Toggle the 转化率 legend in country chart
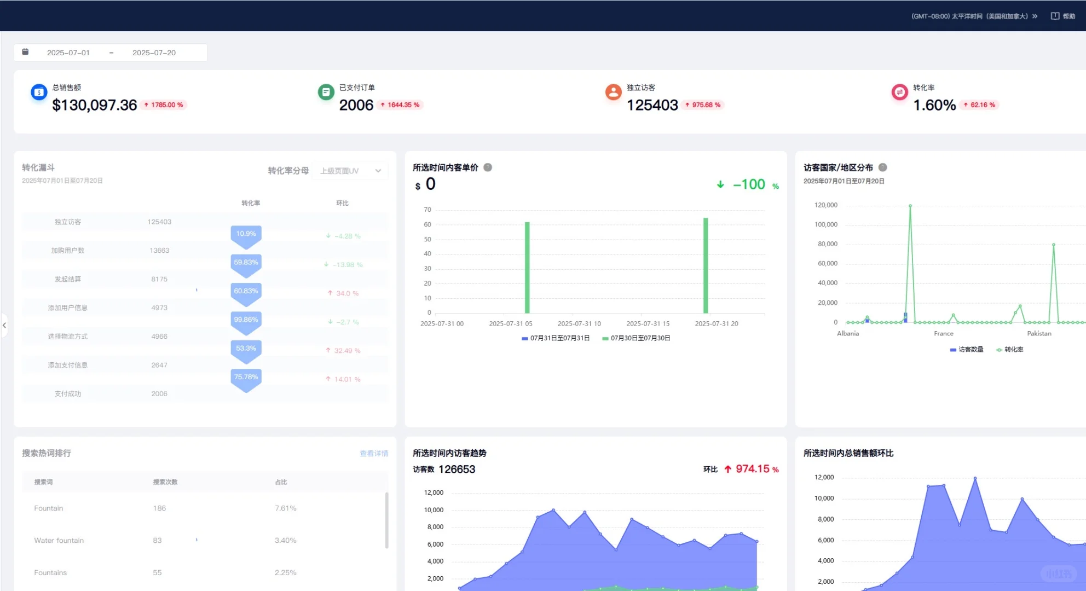The width and height of the screenshot is (1086, 591). (x=1010, y=349)
